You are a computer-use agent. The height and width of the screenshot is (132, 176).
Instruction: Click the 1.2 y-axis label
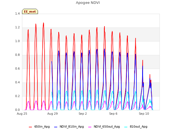(17, 28)
